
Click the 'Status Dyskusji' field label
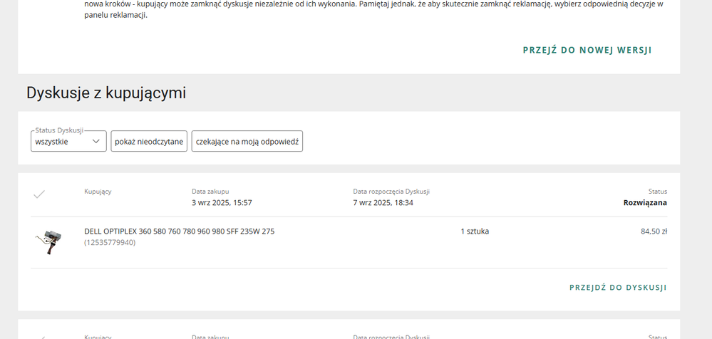[59, 130]
